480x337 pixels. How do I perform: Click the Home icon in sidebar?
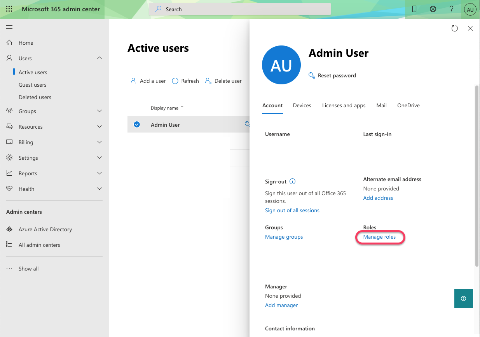coord(9,43)
